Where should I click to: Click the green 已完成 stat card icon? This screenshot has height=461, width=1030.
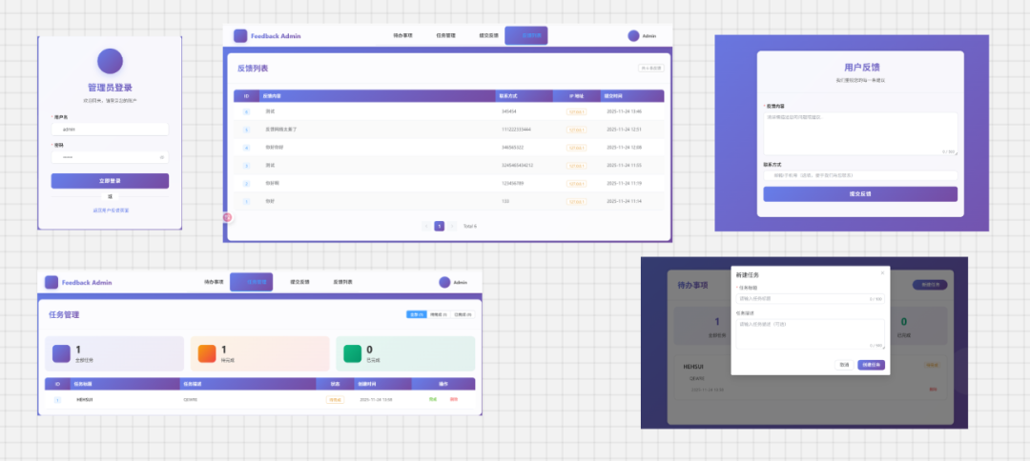tap(353, 353)
